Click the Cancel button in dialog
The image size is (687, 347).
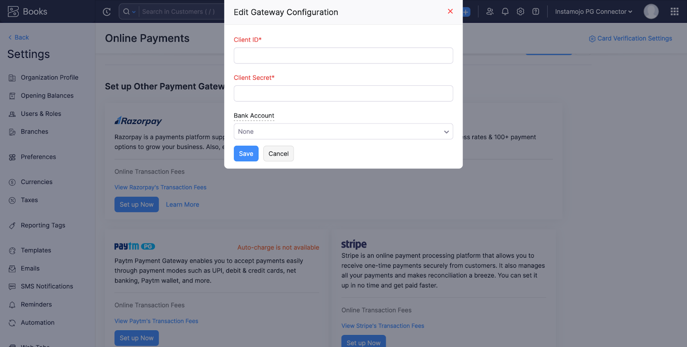279,154
